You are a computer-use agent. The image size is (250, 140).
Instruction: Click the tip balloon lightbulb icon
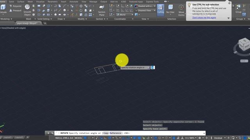(x=189, y=5)
